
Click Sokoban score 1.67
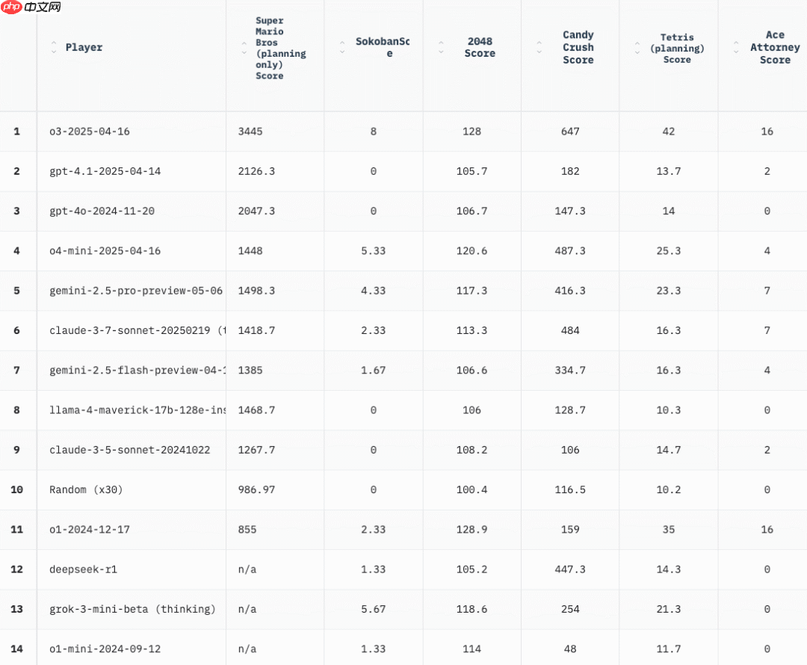pos(373,370)
